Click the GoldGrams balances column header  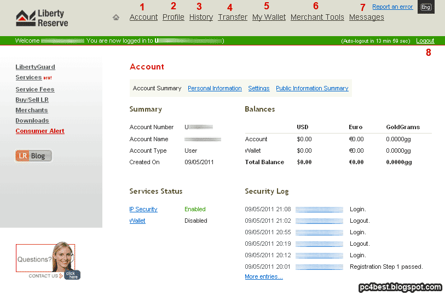pyautogui.click(x=403, y=127)
